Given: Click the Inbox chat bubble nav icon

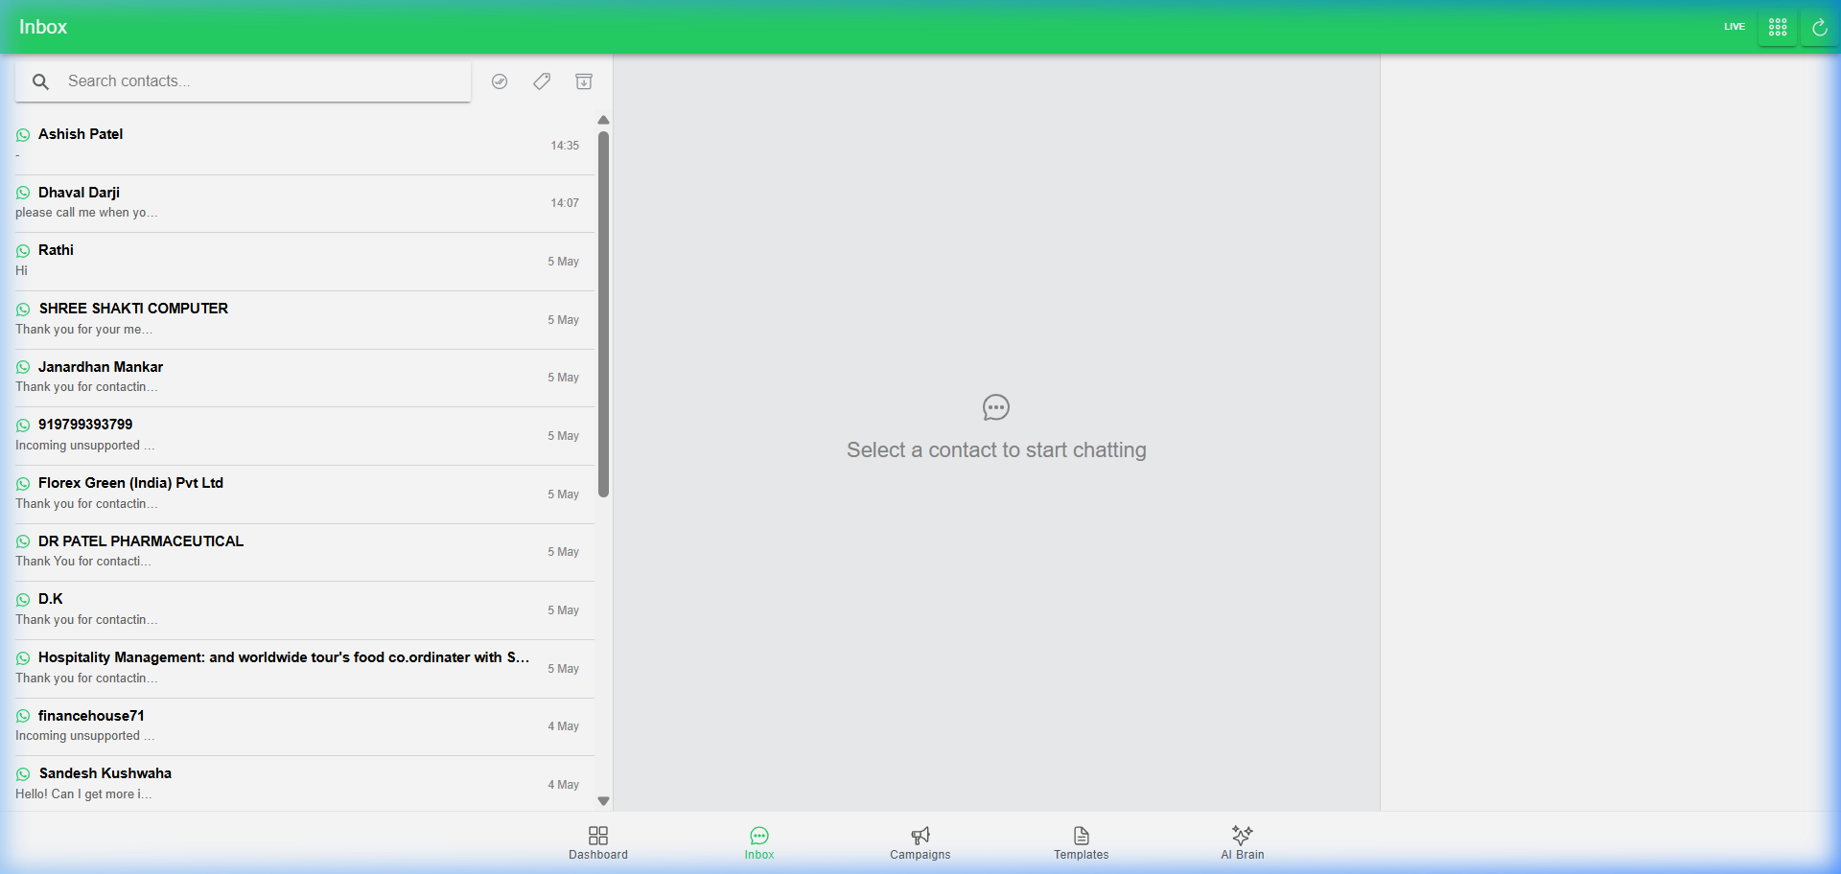Looking at the screenshot, I should click(759, 836).
